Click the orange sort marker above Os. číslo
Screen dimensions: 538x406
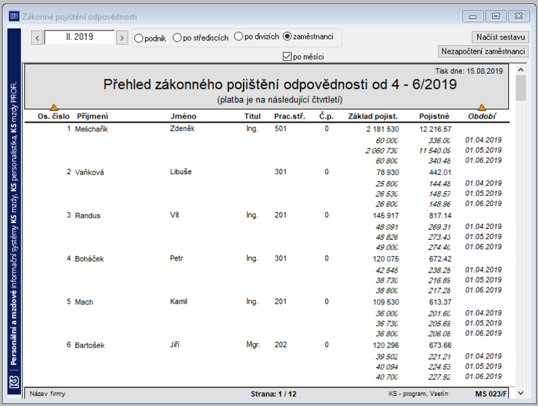[x=53, y=107]
